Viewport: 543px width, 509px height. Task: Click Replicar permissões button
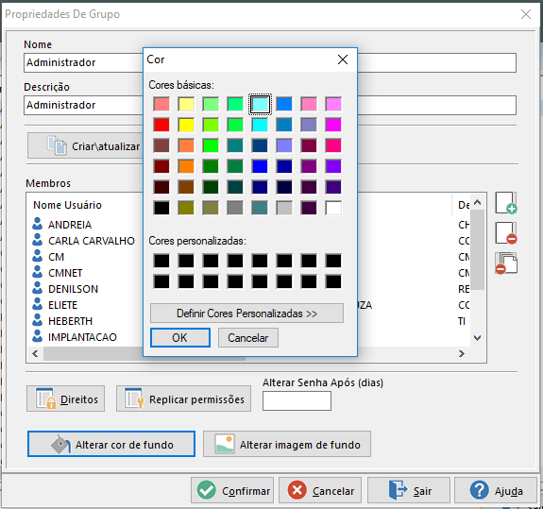[x=183, y=399]
